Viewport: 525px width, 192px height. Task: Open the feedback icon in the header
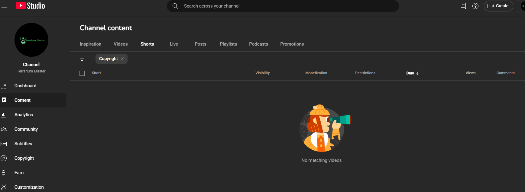tap(463, 6)
